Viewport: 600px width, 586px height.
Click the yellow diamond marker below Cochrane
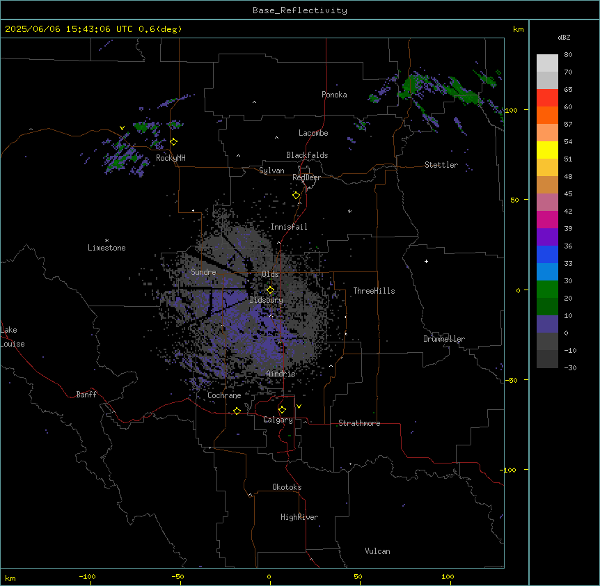[x=237, y=411]
